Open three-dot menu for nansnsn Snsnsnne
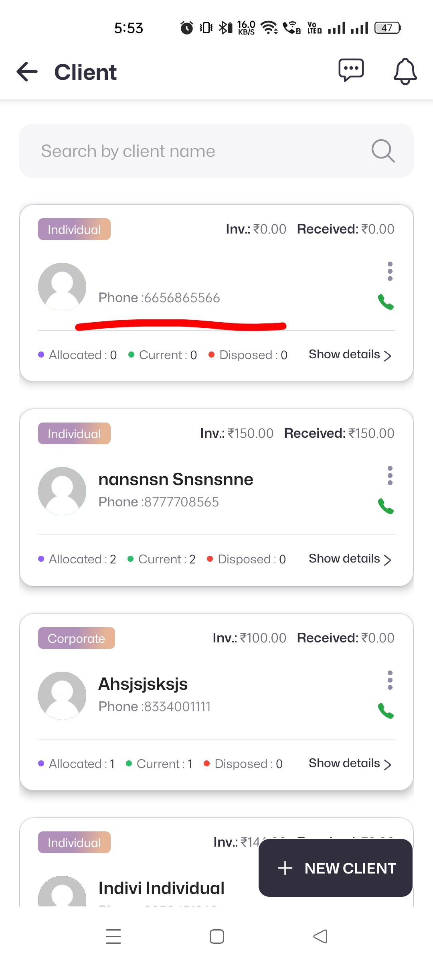 point(390,475)
